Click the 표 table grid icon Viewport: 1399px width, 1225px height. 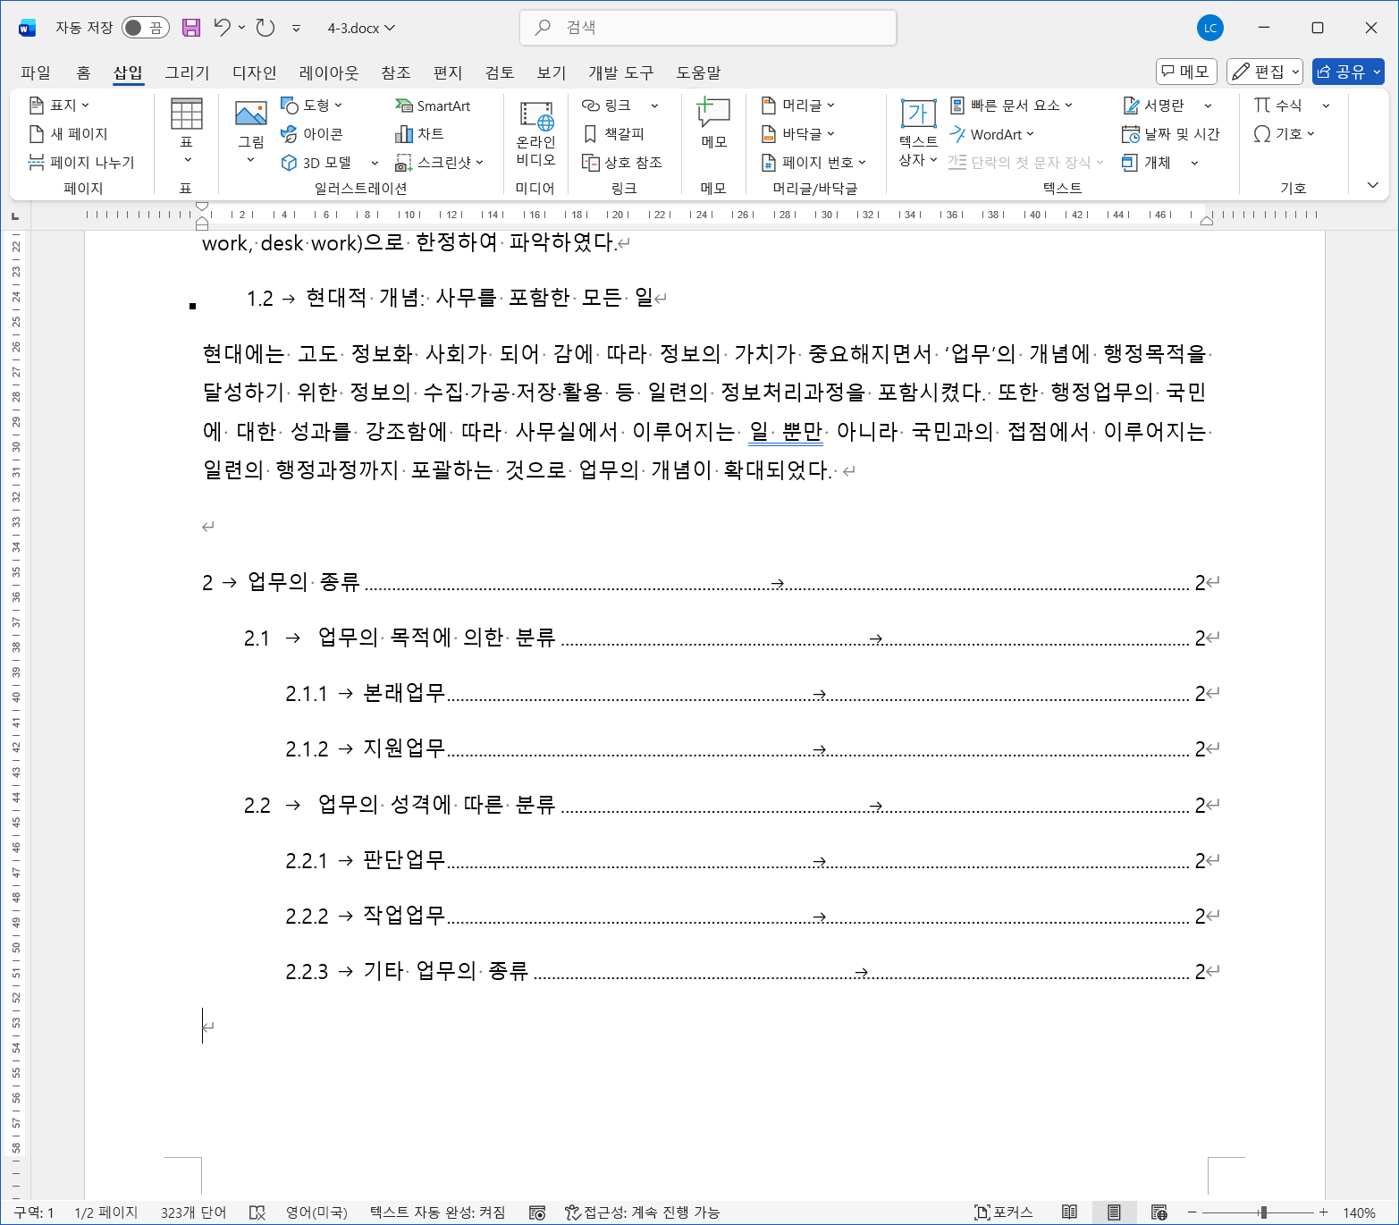click(x=187, y=114)
